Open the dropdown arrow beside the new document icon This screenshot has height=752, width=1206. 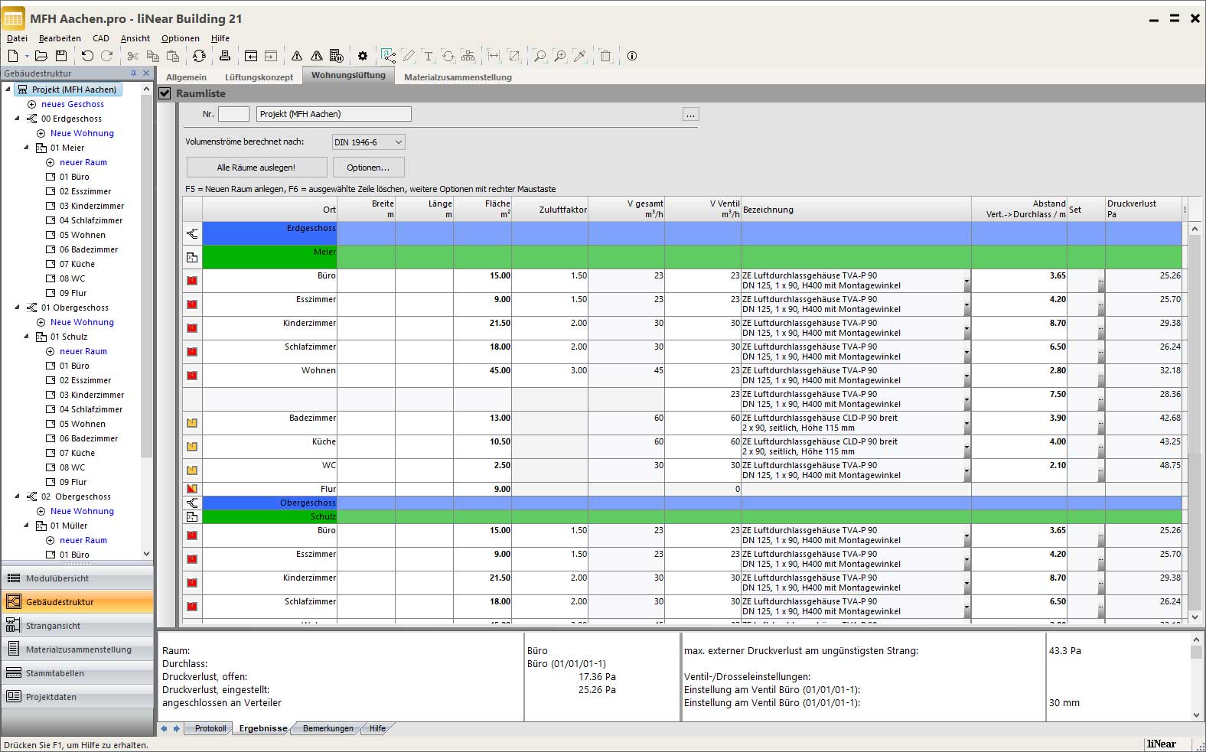pos(27,56)
